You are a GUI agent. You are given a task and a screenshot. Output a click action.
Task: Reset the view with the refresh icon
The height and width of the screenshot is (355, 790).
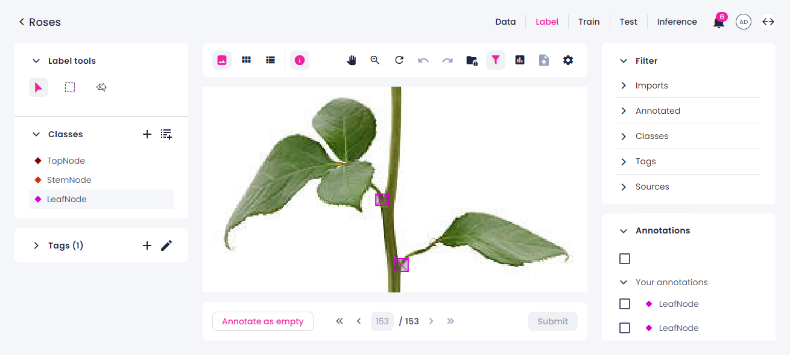pos(399,60)
